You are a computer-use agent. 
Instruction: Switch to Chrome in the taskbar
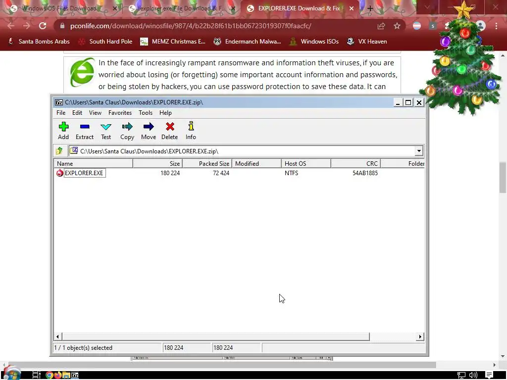click(x=50, y=375)
